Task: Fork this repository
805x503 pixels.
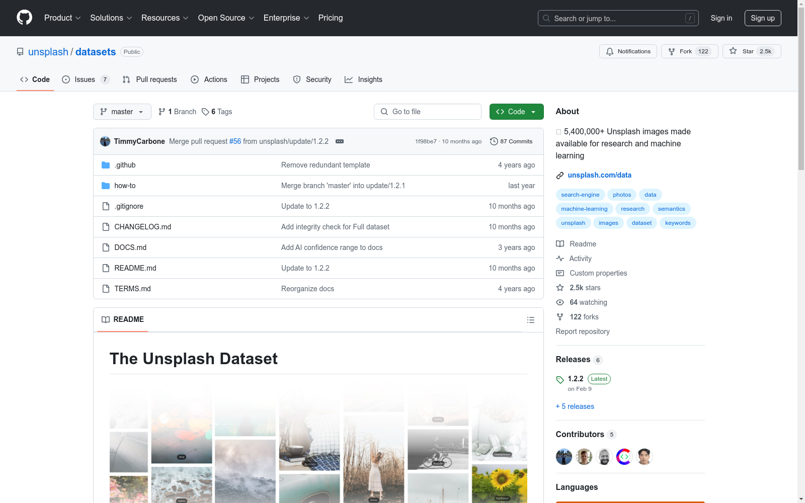Action: tap(689, 51)
